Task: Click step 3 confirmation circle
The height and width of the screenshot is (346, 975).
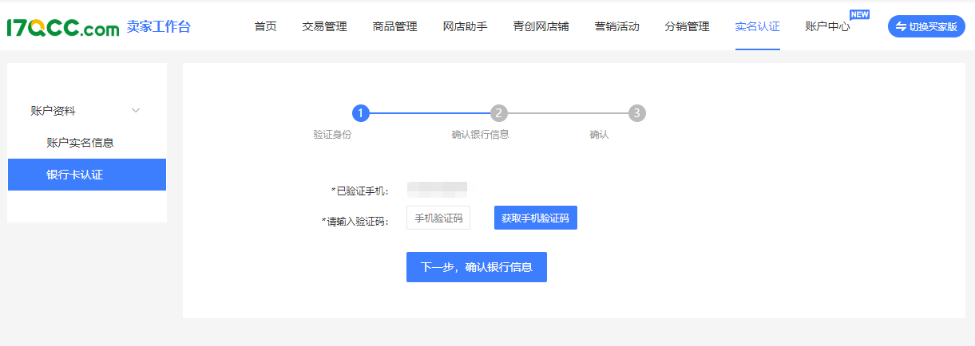Action: [x=637, y=113]
